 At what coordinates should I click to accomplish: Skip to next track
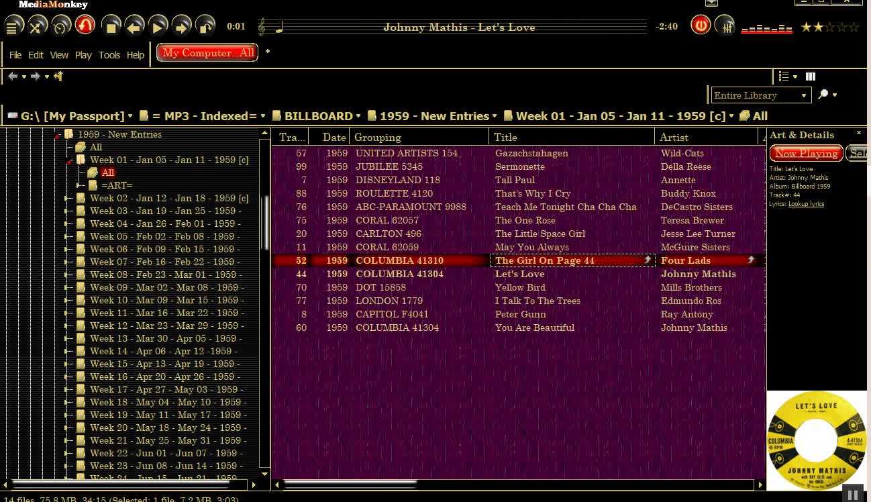[x=182, y=27]
